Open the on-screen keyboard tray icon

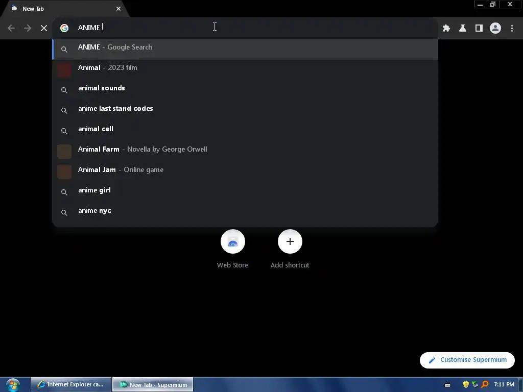coord(447,385)
